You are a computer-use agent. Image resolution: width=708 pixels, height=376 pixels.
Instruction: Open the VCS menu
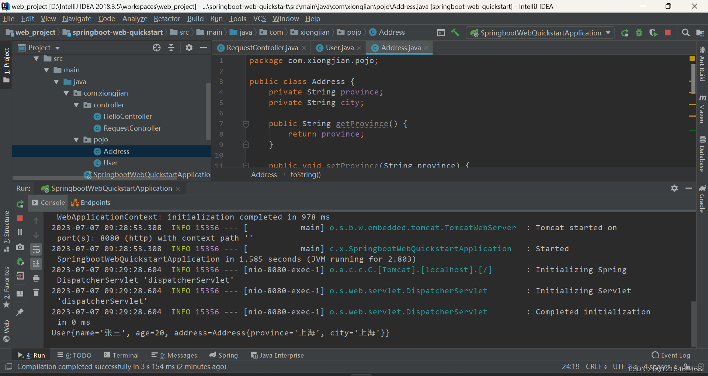[260, 18]
